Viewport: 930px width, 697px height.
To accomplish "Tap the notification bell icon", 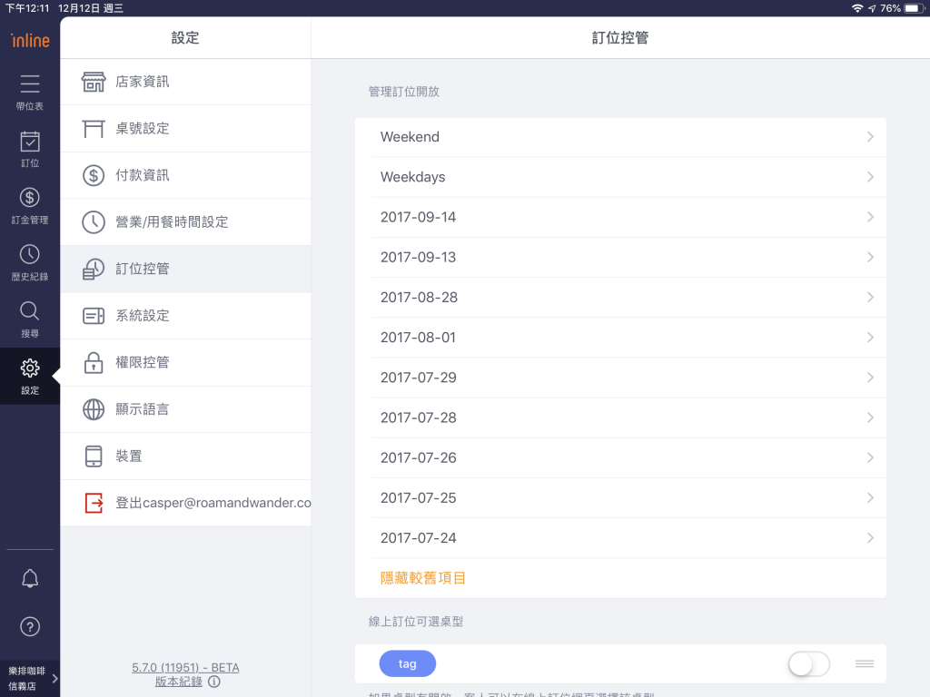I will pyautogui.click(x=30, y=579).
